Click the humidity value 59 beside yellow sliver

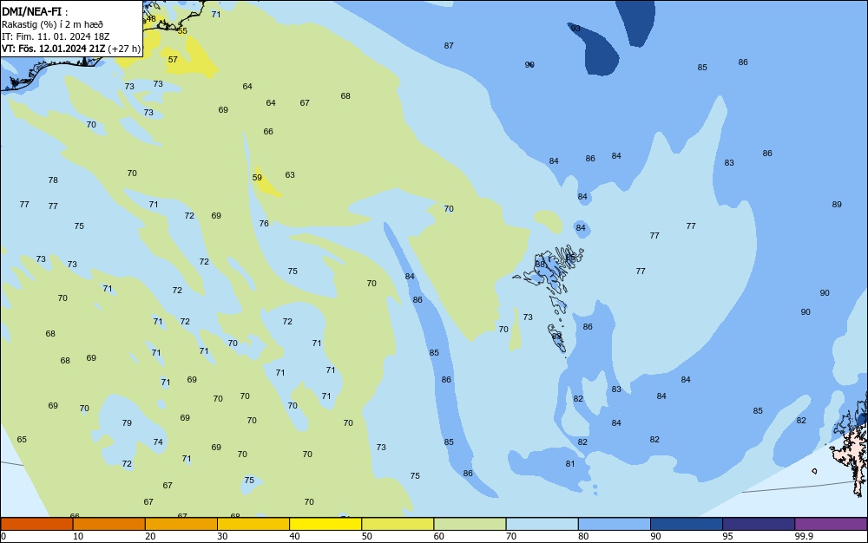tap(257, 178)
